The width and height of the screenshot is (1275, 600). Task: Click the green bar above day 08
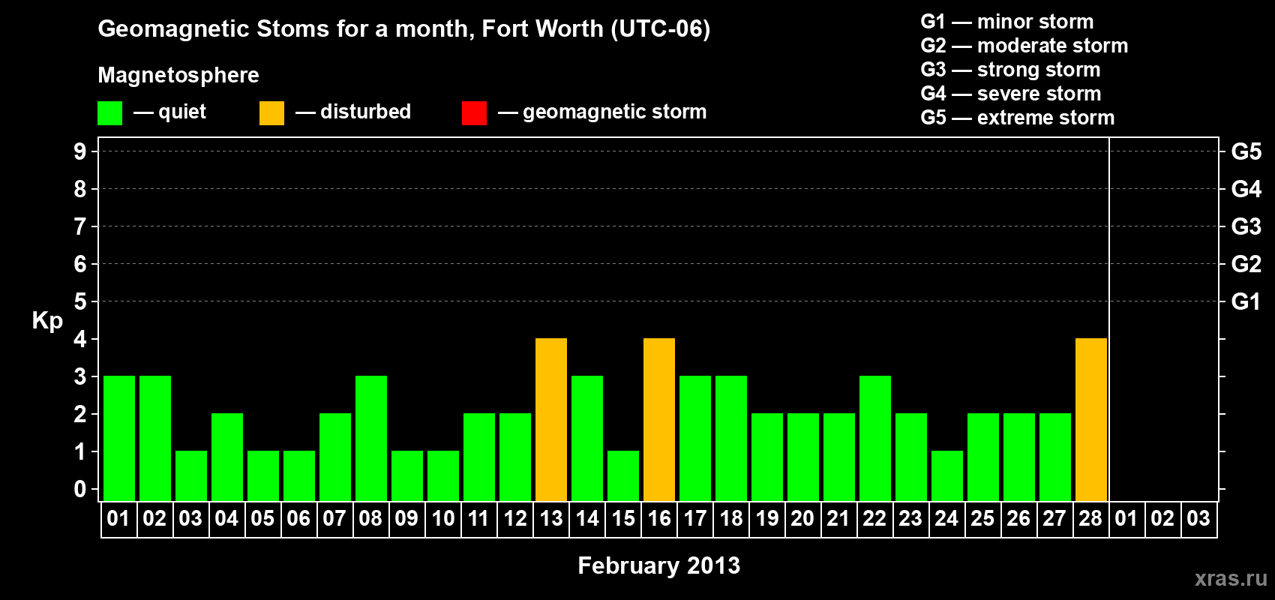click(371, 438)
